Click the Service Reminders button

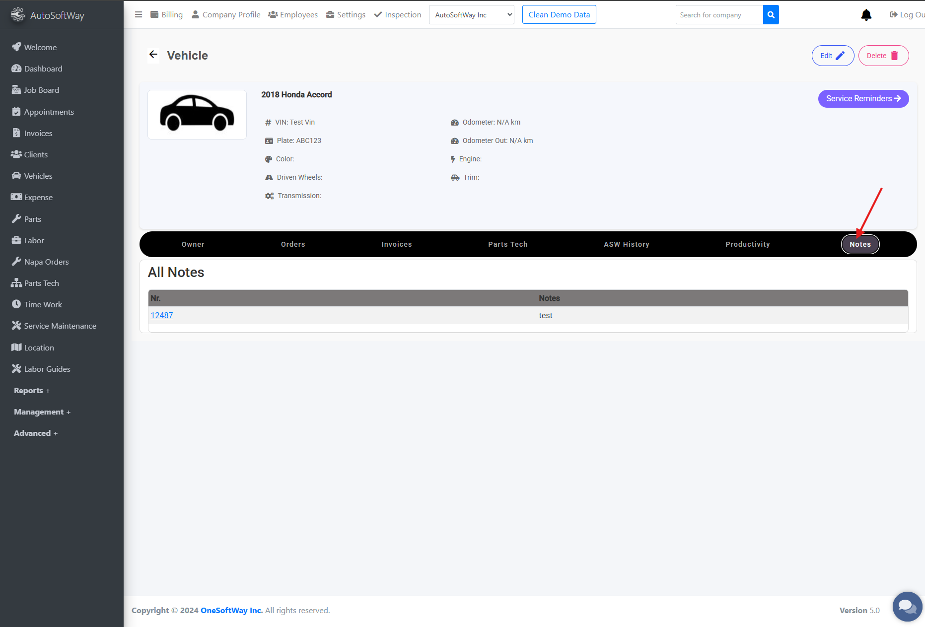tap(863, 99)
